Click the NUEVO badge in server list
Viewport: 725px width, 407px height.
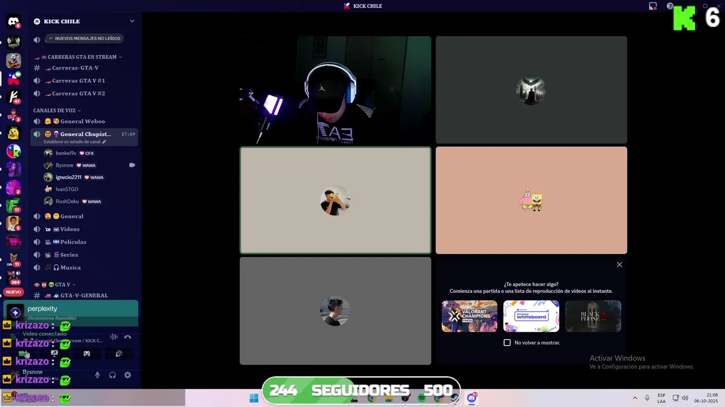tap(14, 292)
